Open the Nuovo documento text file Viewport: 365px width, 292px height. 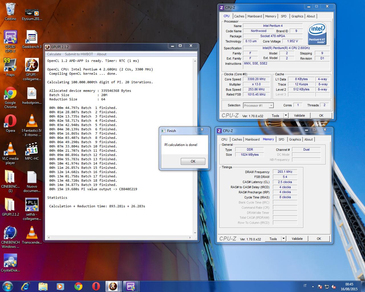tap(32, 181)
